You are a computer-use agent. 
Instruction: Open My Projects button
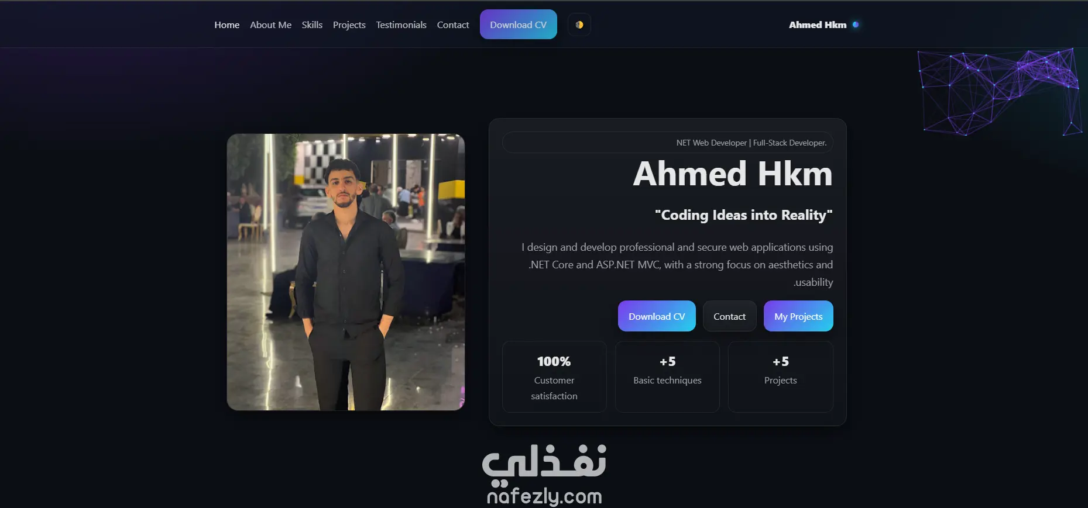798,316
